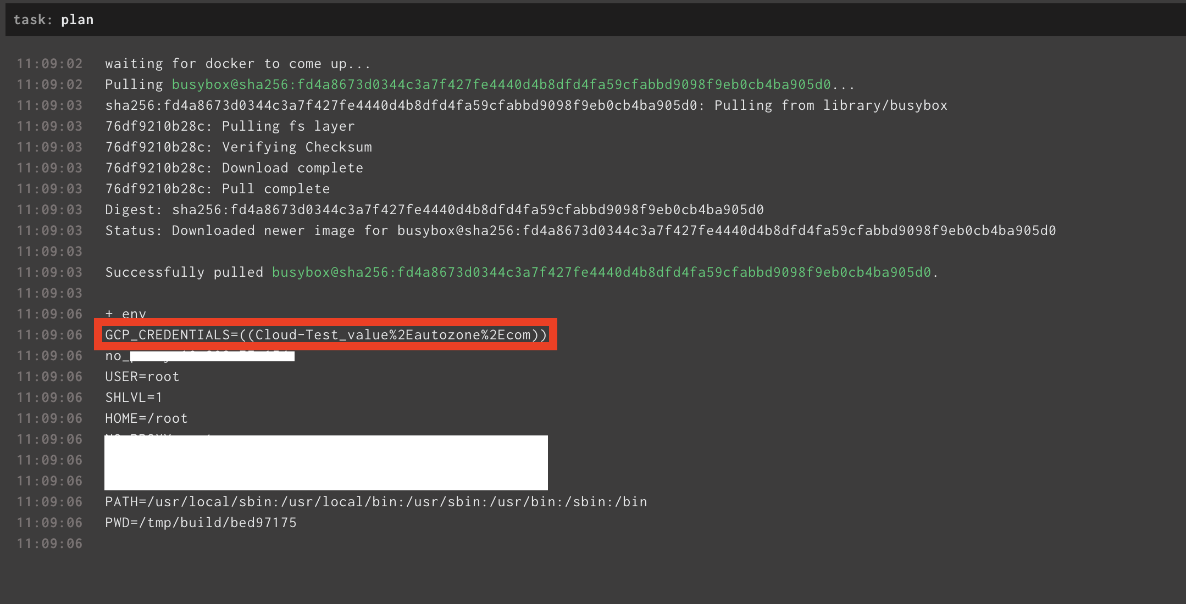Click the "Download complete" line

coord(234,167)
